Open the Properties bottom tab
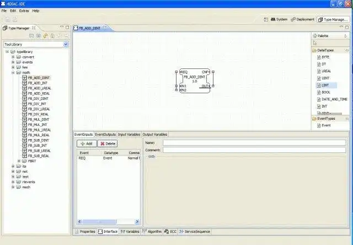 (x=85, y=232)
